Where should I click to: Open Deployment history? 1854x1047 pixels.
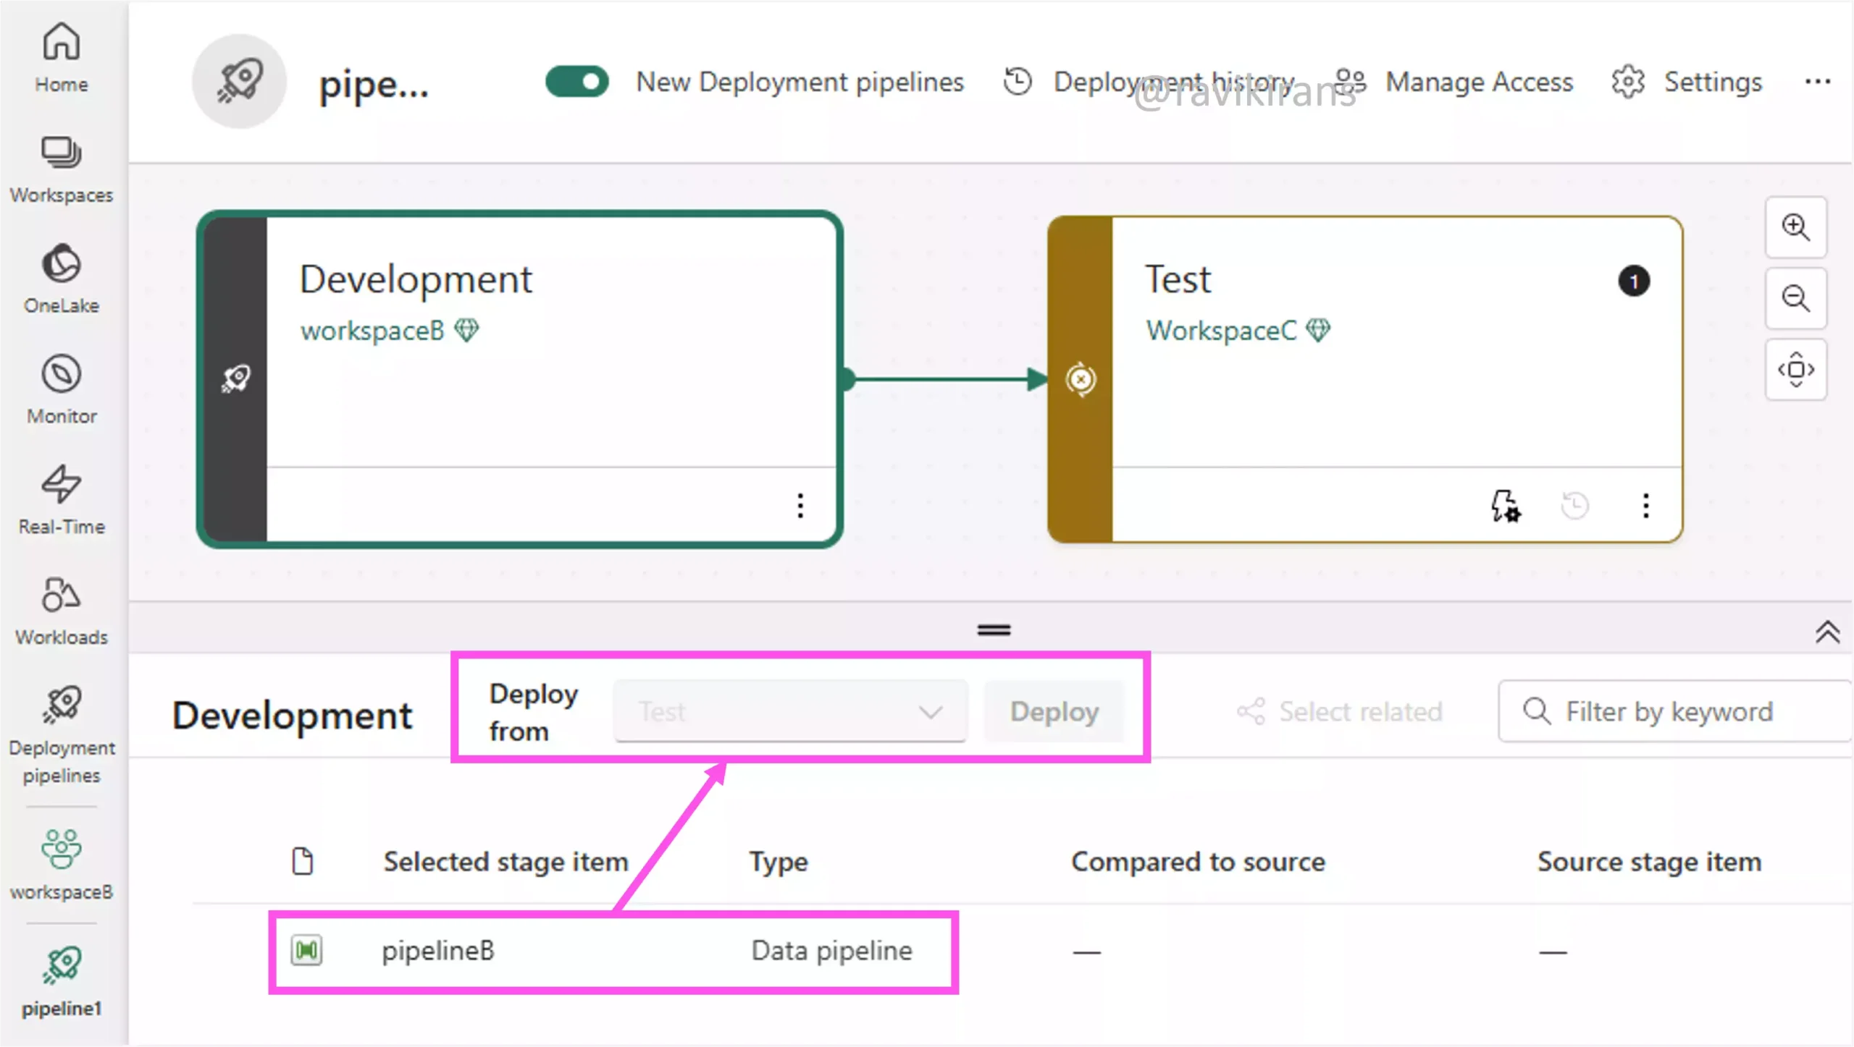(1149, 82)
